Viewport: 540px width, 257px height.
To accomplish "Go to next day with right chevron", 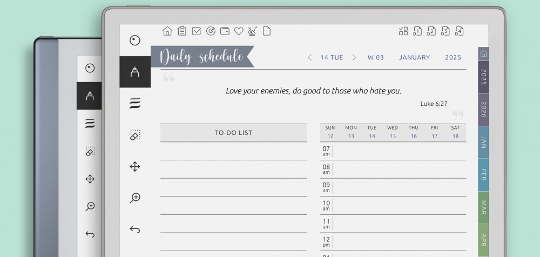I will pyautogui.click(x=354, y=57).
